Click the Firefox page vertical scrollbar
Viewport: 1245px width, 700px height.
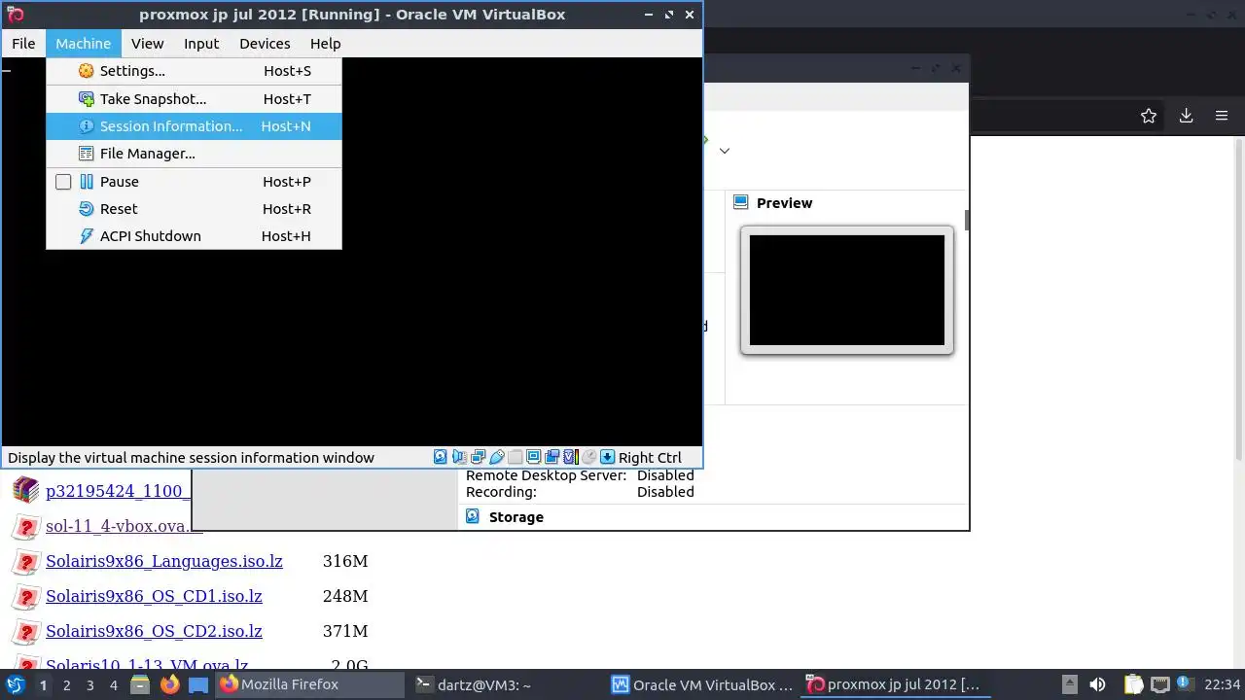pyautogui.click(x=1239, y=402)
